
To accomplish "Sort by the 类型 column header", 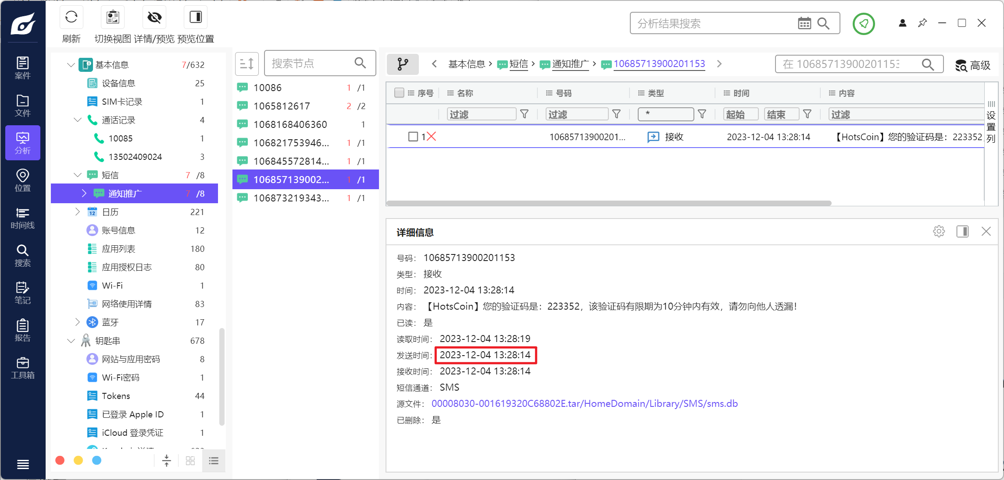I will point(656,93).
